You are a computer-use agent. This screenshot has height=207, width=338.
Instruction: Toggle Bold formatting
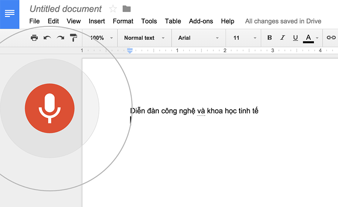pyautogui.click(x=270, y=38)
